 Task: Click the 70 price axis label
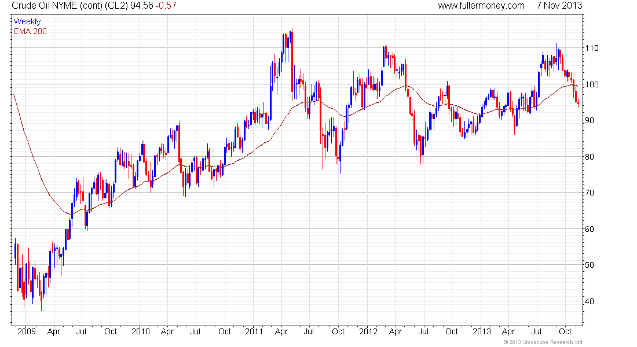[x=590, y=193]
